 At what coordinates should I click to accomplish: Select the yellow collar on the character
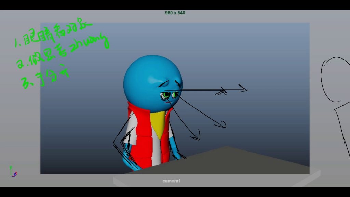[158, 124]
